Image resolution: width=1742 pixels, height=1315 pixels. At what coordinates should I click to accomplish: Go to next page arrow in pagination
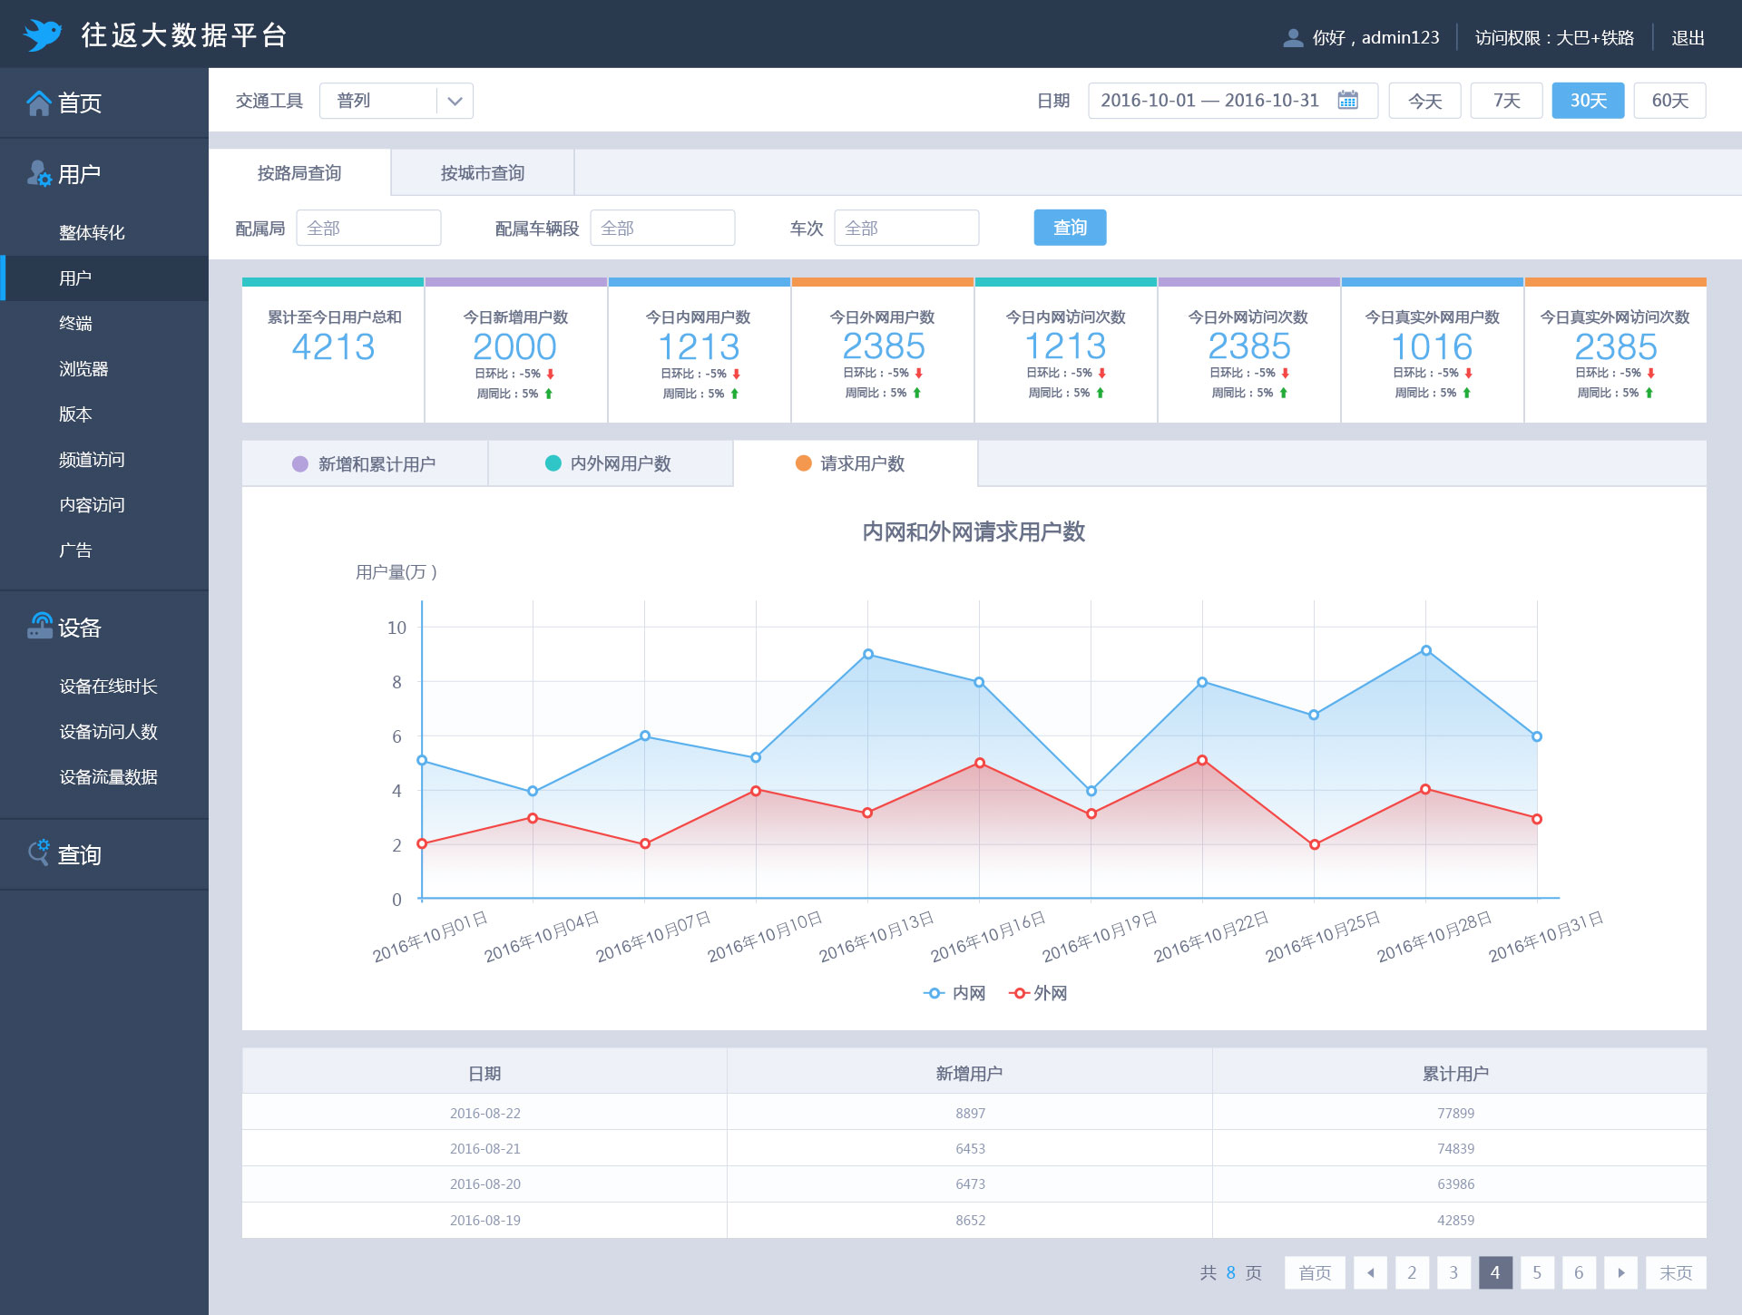click(x=1620, y=1272)
